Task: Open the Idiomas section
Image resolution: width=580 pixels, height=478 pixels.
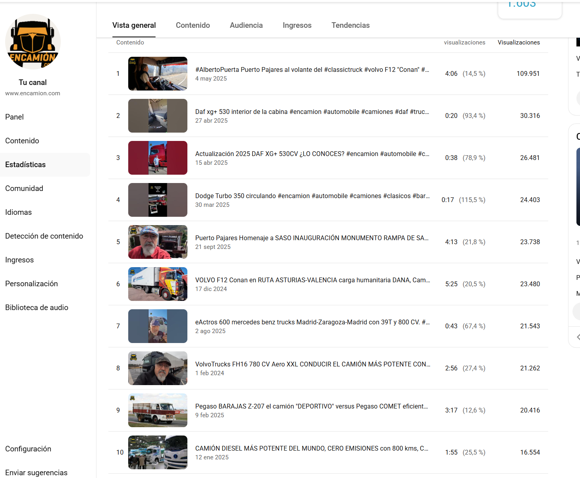Action: [18, 212]
